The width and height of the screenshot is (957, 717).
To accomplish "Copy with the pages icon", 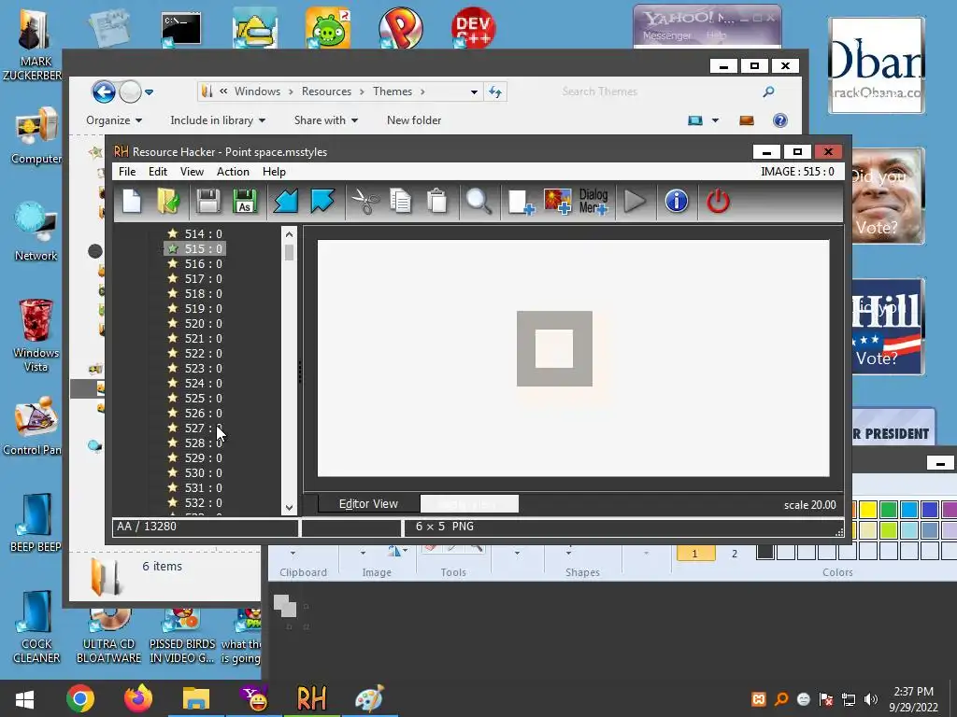I will [400, 202].
